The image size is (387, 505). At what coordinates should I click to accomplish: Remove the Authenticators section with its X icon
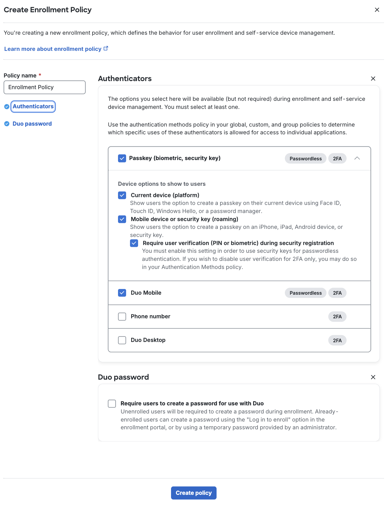373,79
